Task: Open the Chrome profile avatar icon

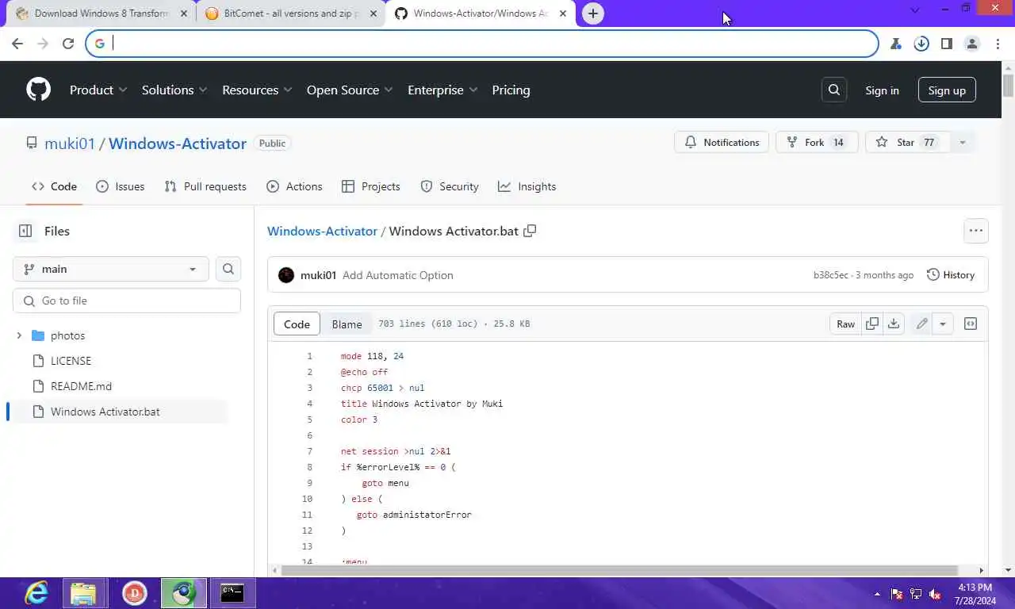Action: click(971, 44)
